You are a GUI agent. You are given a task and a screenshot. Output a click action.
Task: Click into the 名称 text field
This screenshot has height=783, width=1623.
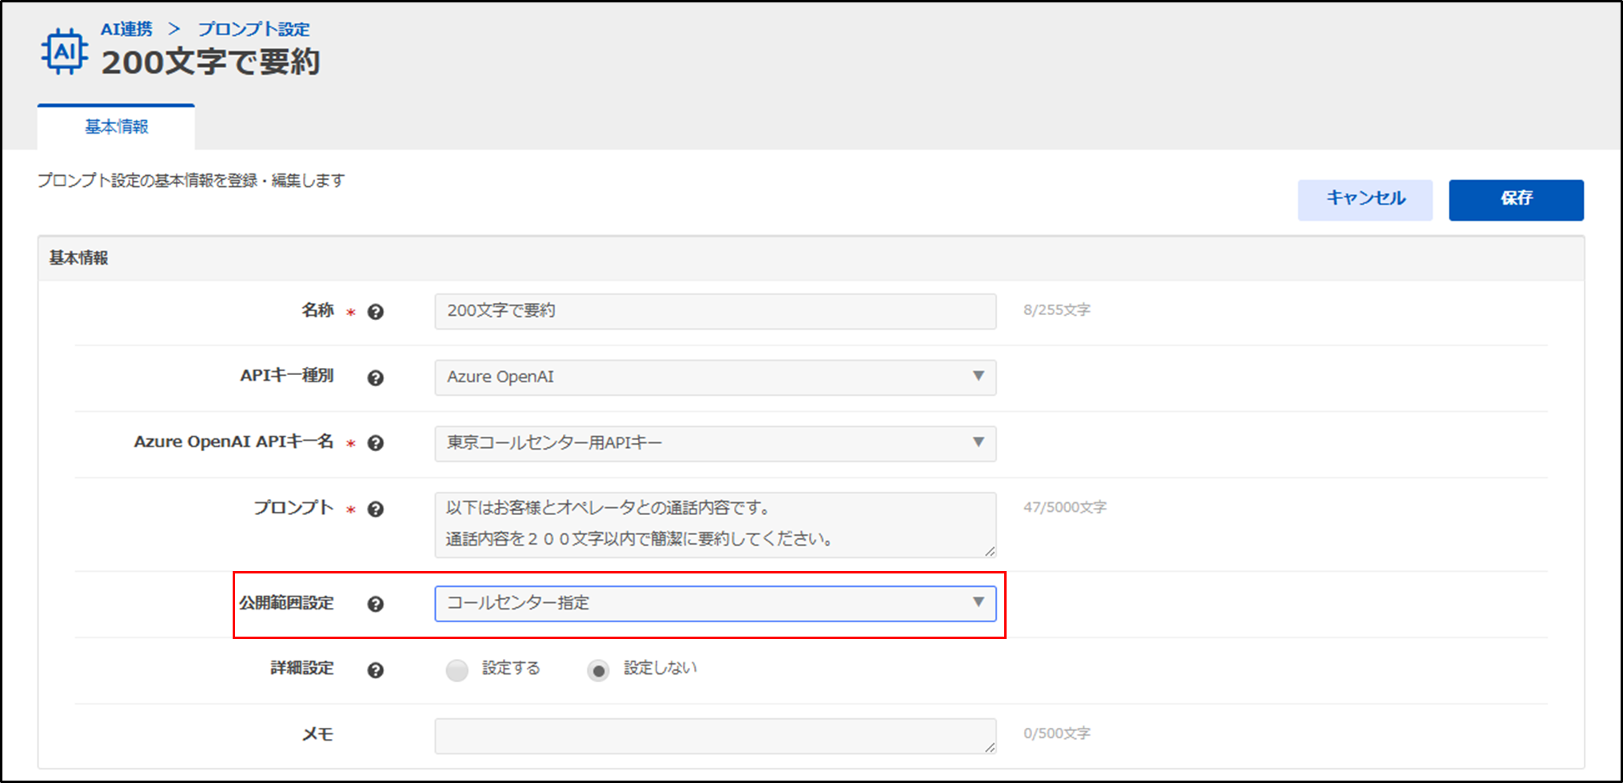click(715, 311)
